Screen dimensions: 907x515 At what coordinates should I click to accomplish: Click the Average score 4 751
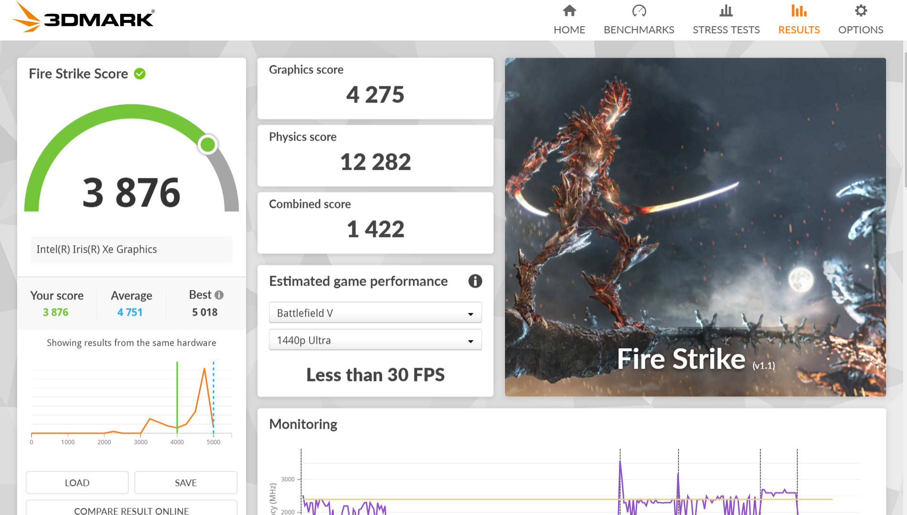pos(130,312)
